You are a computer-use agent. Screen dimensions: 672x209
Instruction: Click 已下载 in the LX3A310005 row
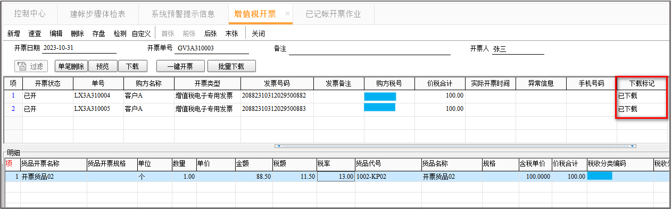click(x=628, y=109)
